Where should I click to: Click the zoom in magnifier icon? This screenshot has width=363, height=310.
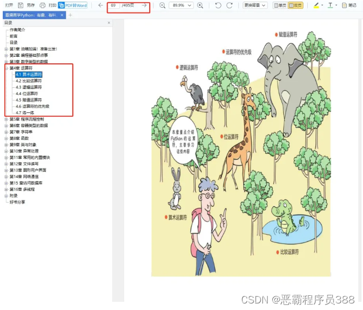coord(200,5)
